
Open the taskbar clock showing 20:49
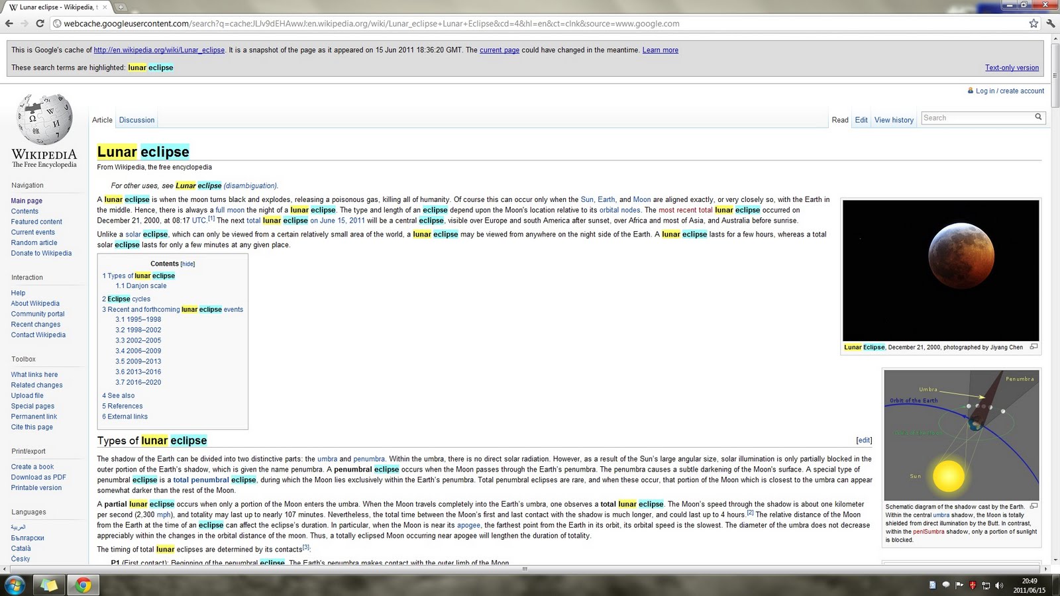[x=1029, y=585]
